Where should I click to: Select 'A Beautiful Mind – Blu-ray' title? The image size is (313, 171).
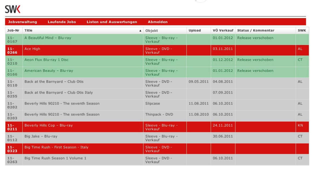[x=48, y=38]
